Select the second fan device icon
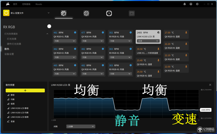 point(86,13)
